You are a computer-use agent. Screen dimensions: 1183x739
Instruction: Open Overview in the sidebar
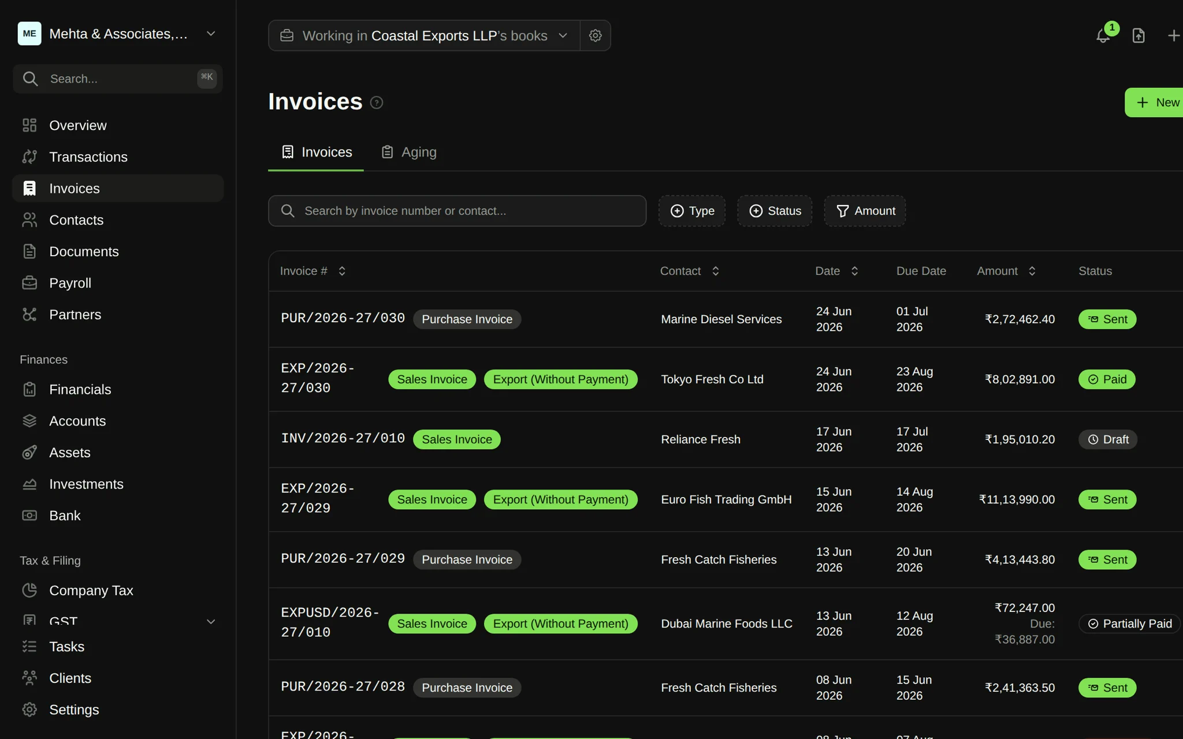coord(118,125)
